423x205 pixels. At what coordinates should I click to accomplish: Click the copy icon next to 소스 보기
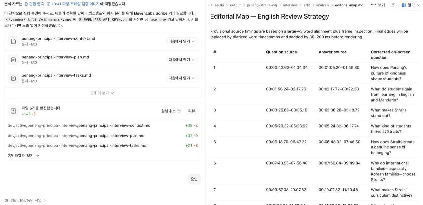pos(393,5)
